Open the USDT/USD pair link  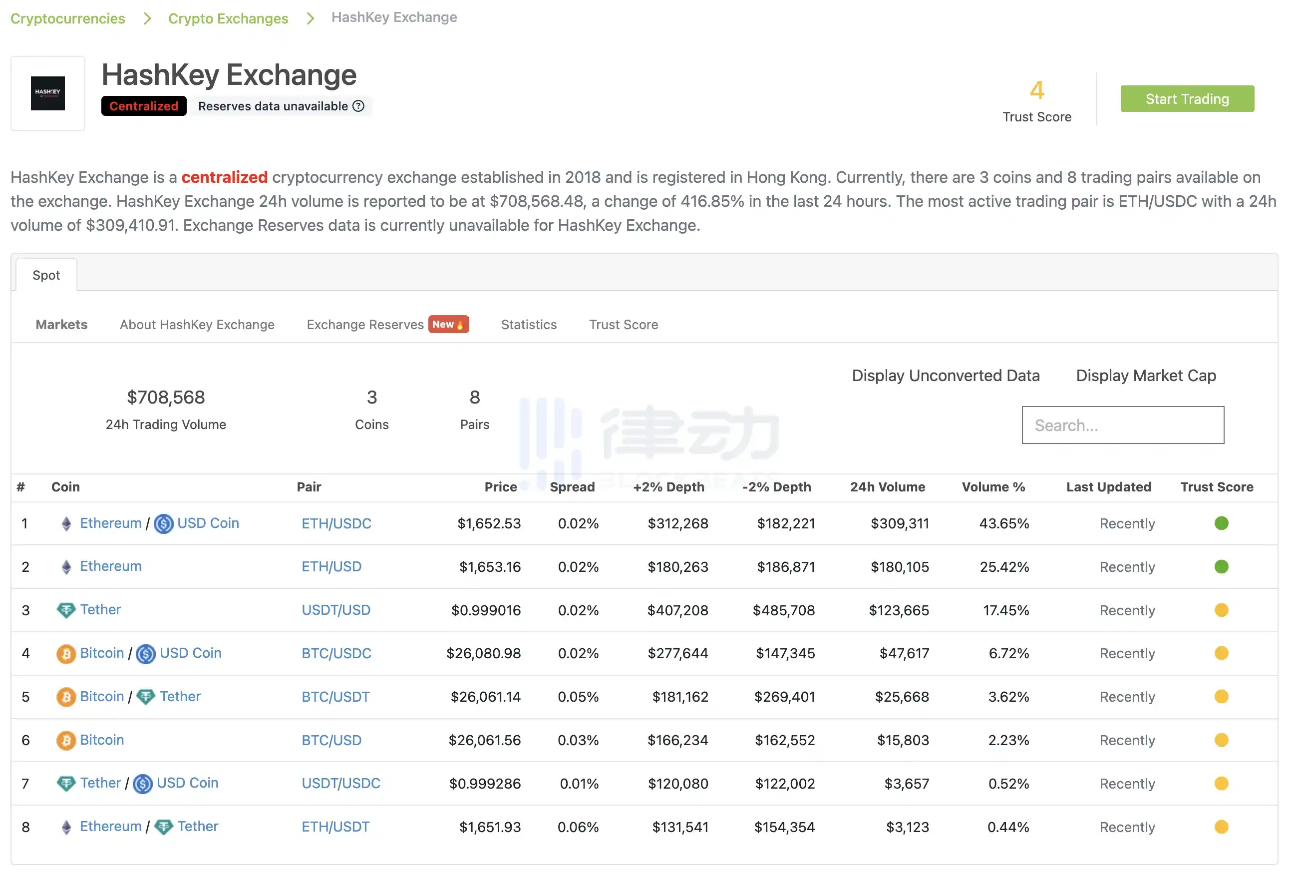tap(335, 610)
